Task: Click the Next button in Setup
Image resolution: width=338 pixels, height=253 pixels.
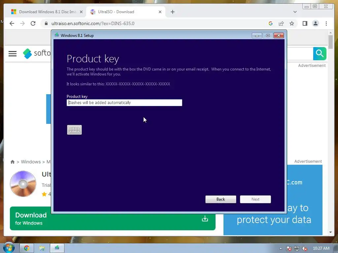Action: pos(255,199)
